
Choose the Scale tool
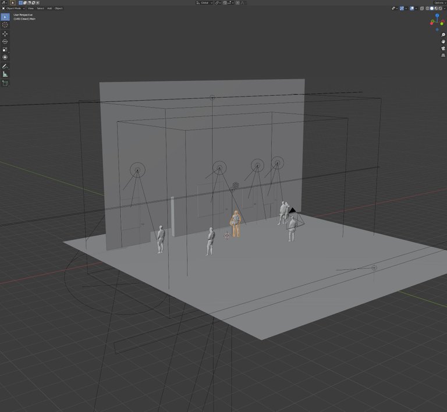[5, 49]
